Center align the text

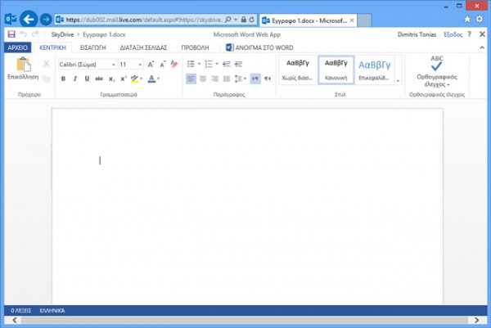pos(203,79)
